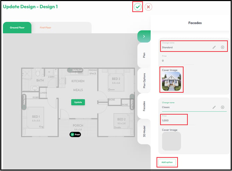The image size is (232, 171).
Task: Click the Add option button
Action: pyautogui.click(x=167, y=162)
